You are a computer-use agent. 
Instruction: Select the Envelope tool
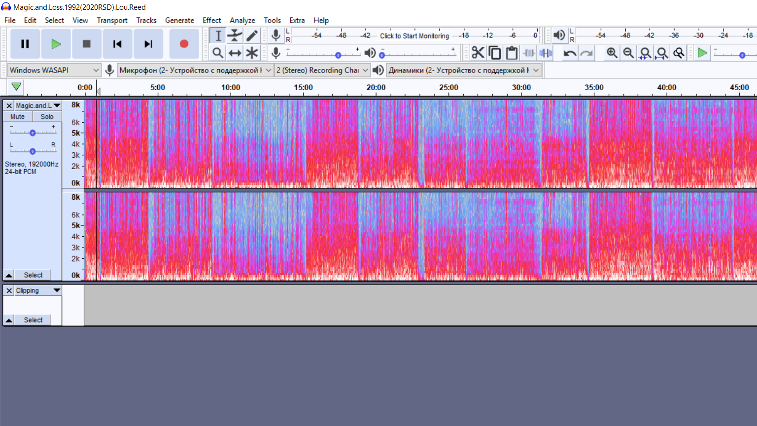point(235,35)
